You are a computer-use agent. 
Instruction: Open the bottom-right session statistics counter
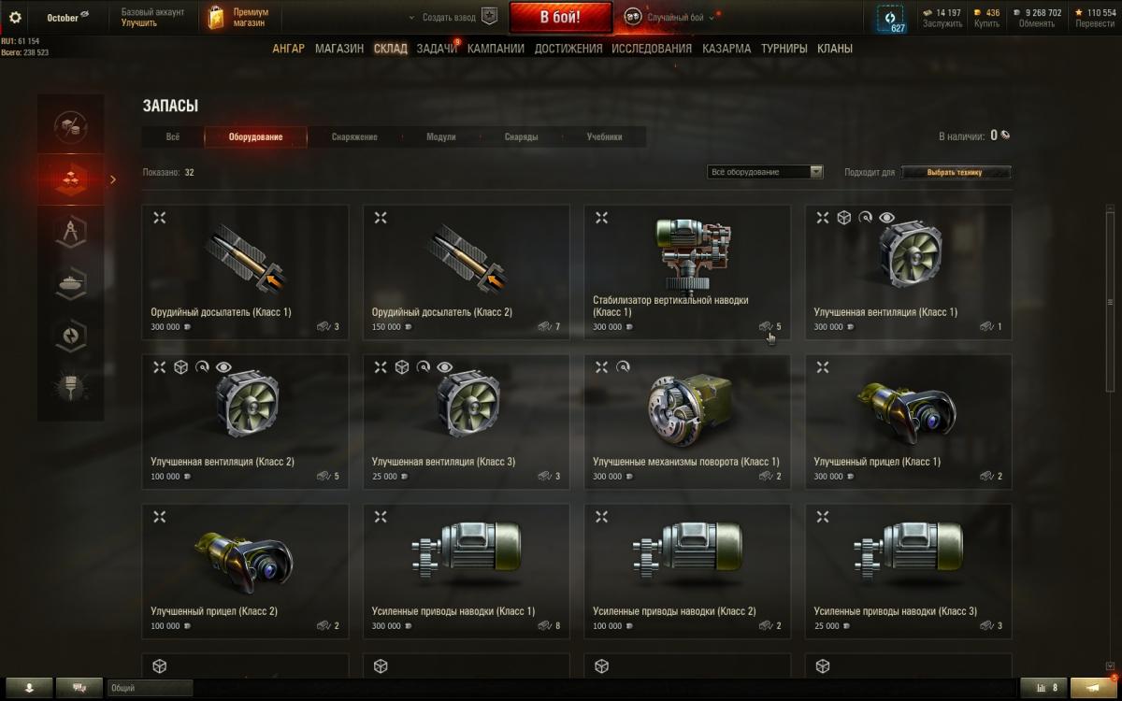(1043, 688)
